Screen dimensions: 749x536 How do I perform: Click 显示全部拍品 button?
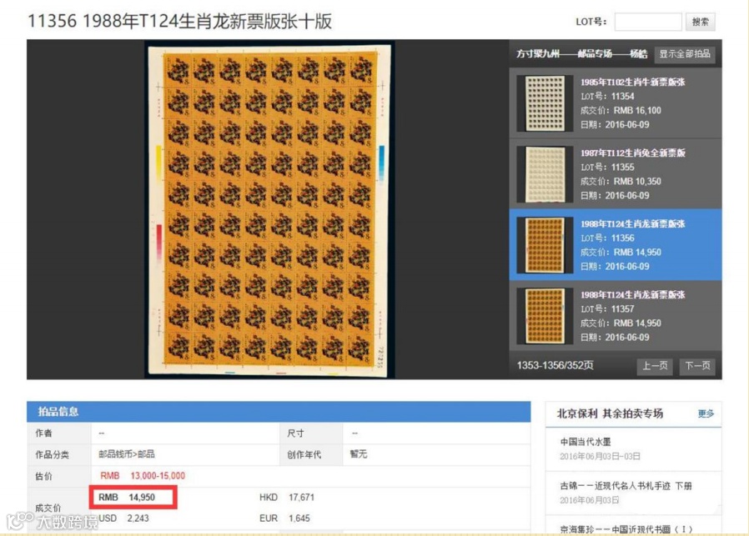click(x=685, y=53)
